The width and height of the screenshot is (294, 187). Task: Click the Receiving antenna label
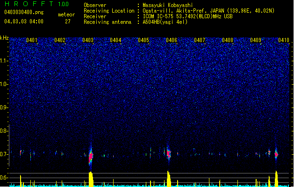pyautogui.click(x=108, y=22)
